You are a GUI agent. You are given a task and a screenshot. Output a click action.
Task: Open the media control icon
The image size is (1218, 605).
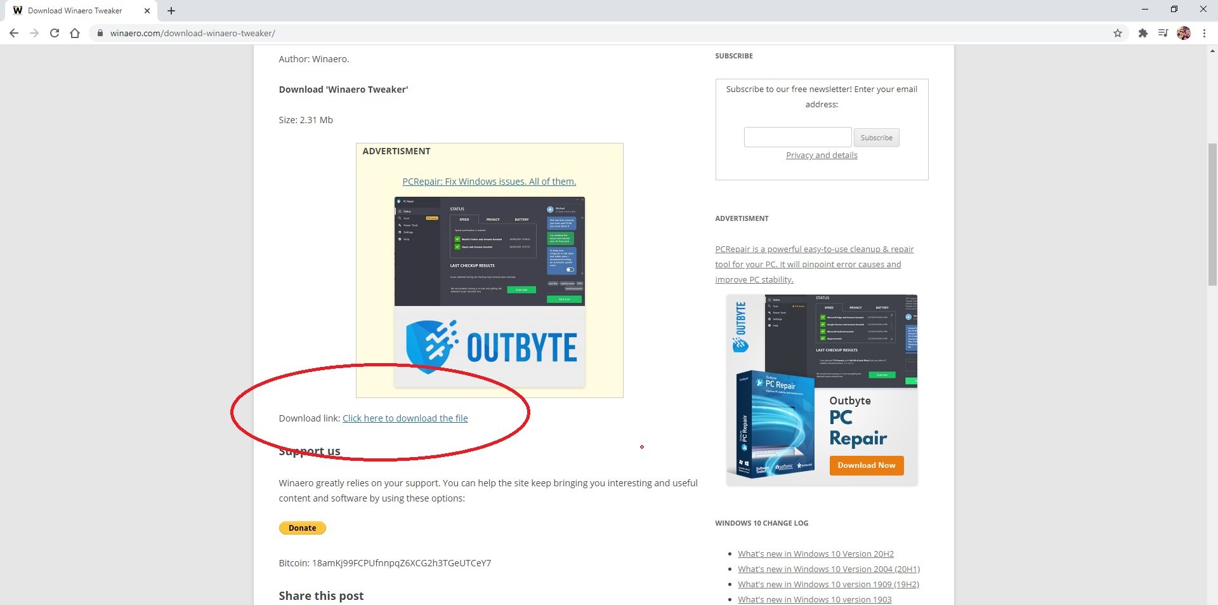coord(1163,33)
